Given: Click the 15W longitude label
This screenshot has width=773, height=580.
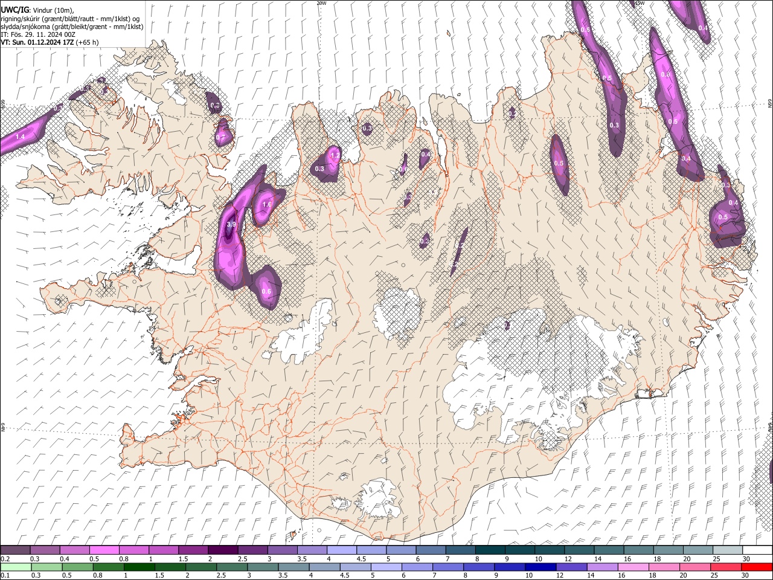Looking at the screenshot, I should pyautogui.click(x=640, y=3).
